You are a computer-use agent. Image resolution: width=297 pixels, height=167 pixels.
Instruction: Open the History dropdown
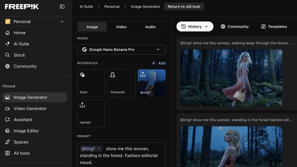(195, 26)
